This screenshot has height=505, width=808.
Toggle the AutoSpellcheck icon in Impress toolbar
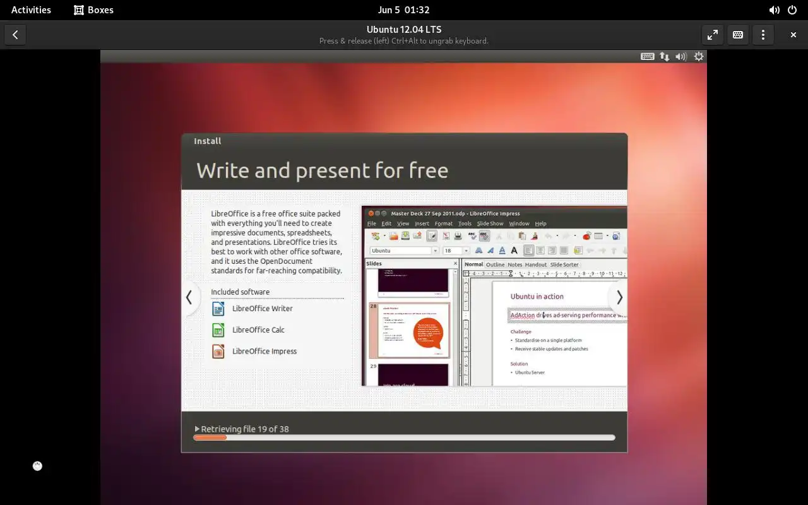pos(484,236)
